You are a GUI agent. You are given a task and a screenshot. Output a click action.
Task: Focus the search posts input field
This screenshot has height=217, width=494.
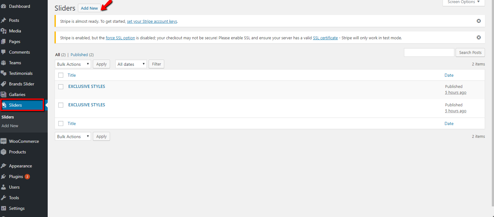(429, 52)
